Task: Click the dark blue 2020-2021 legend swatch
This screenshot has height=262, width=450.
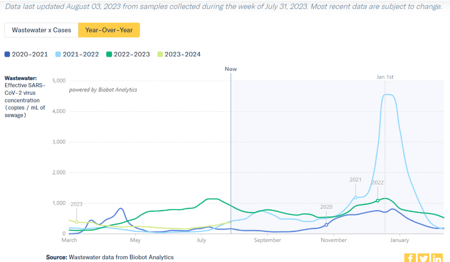Action: coord(7,55)
